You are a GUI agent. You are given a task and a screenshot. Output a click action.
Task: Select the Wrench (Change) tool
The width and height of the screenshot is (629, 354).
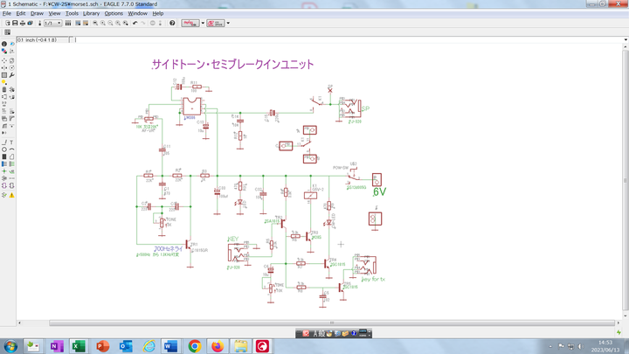point(12,75)
